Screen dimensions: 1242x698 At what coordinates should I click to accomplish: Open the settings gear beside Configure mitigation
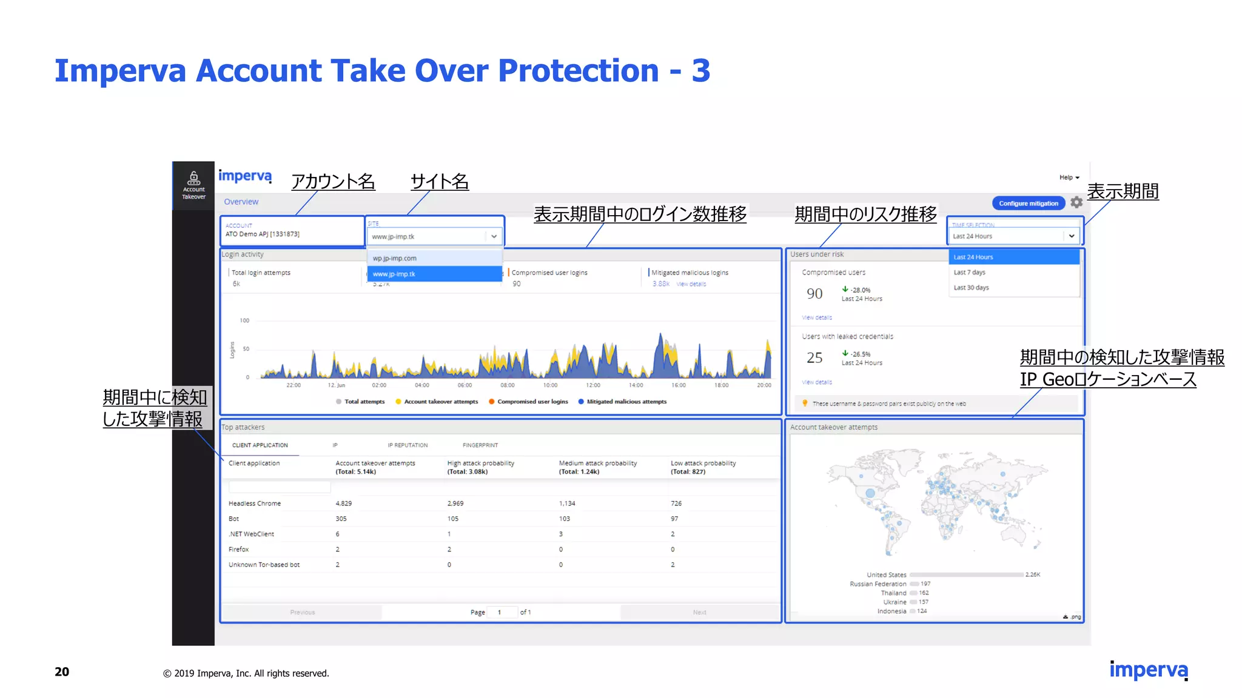[x=1076, y=202]
